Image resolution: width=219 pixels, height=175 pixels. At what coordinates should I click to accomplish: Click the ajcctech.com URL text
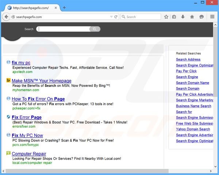click(23, 72)
